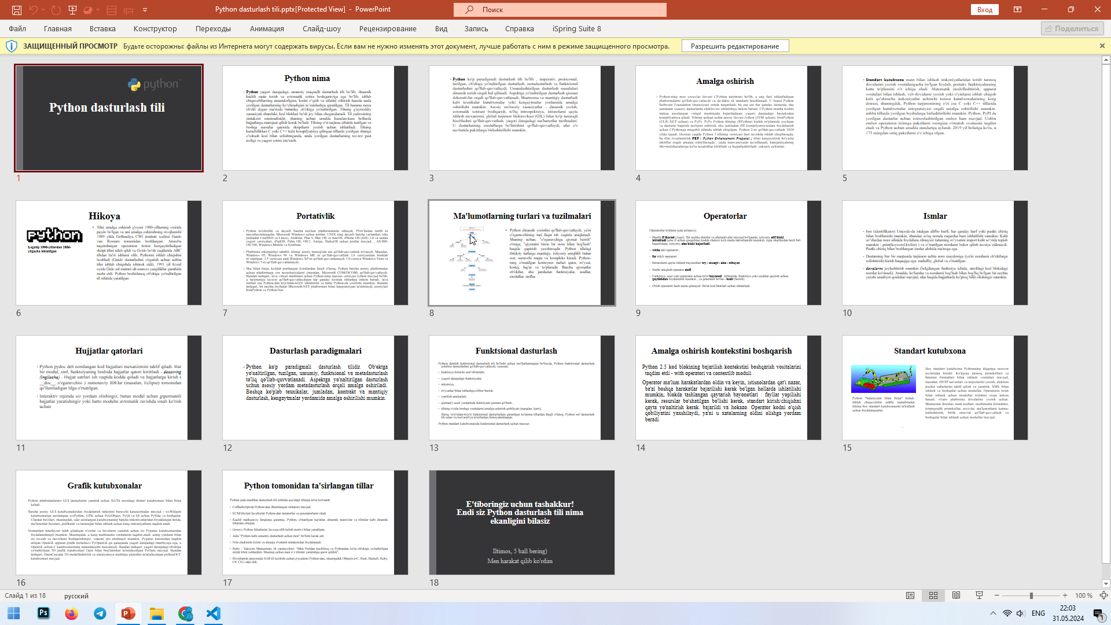Image resolution: width=1111 pixels, height=625 pixels.
Task: Click Разрешить редактирование button
Action: click(x=735, y=46)
